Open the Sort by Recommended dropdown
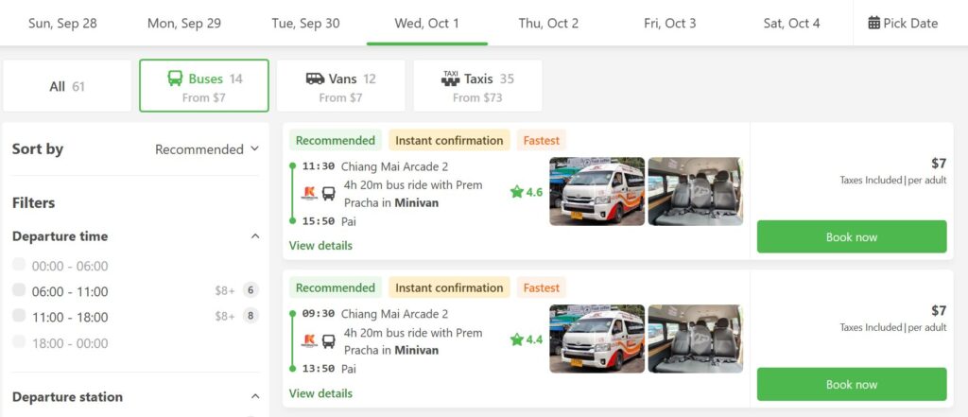Screen dimensions: 968x417 pyautogui.click(x=207, y=149)
